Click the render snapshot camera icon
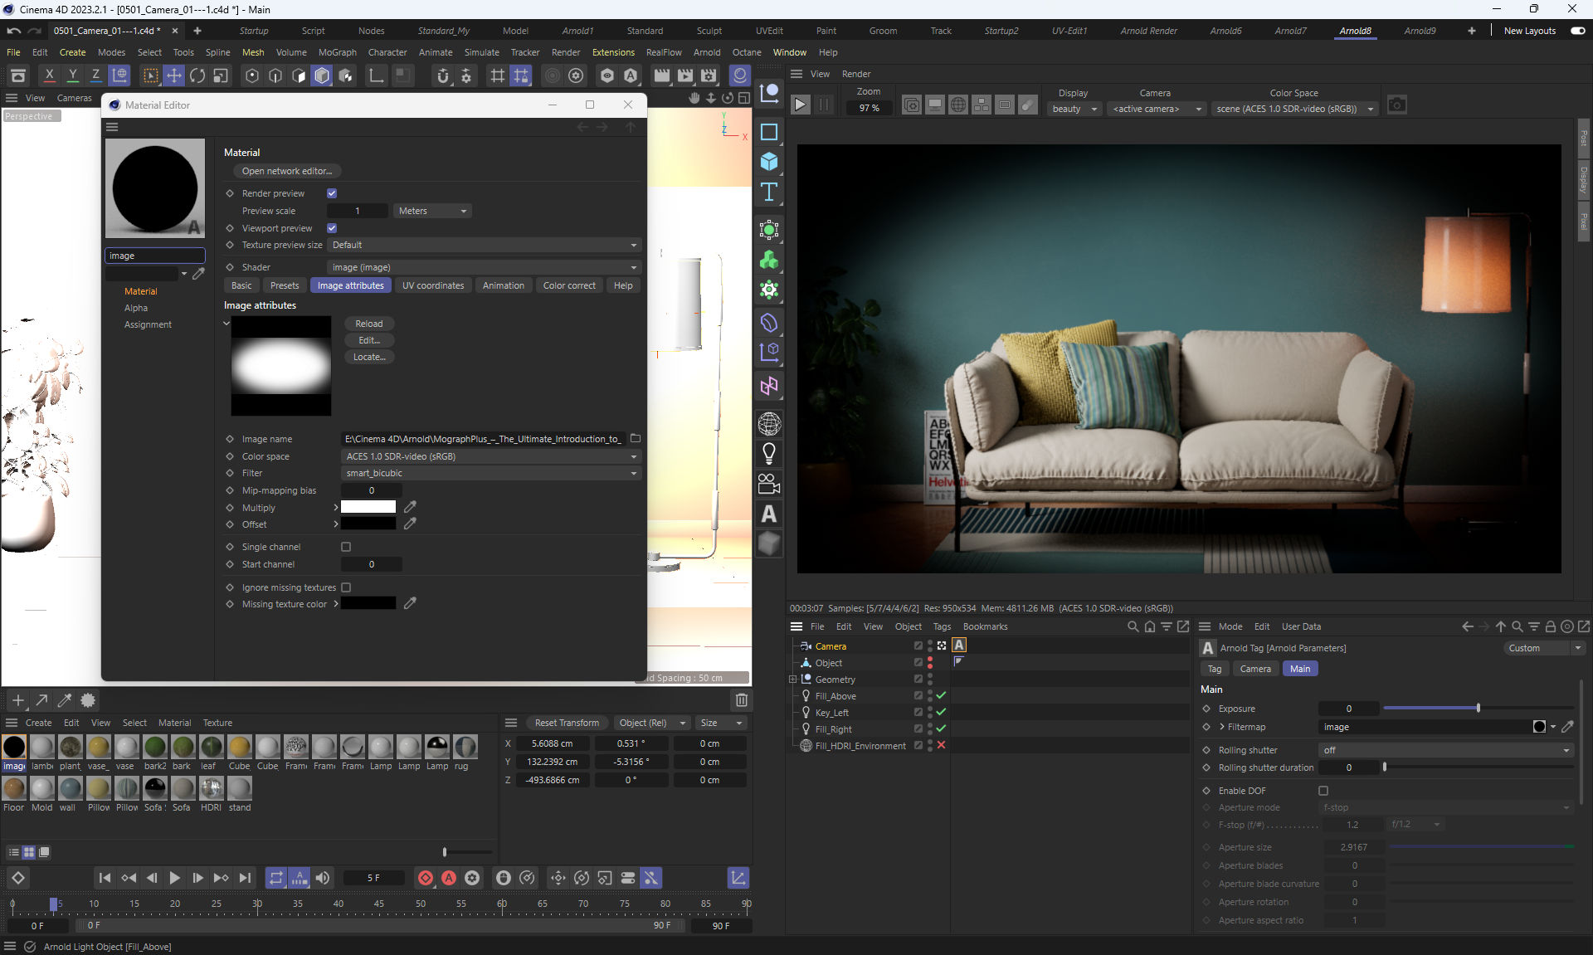1593x955 pixels. point(1397,105)
